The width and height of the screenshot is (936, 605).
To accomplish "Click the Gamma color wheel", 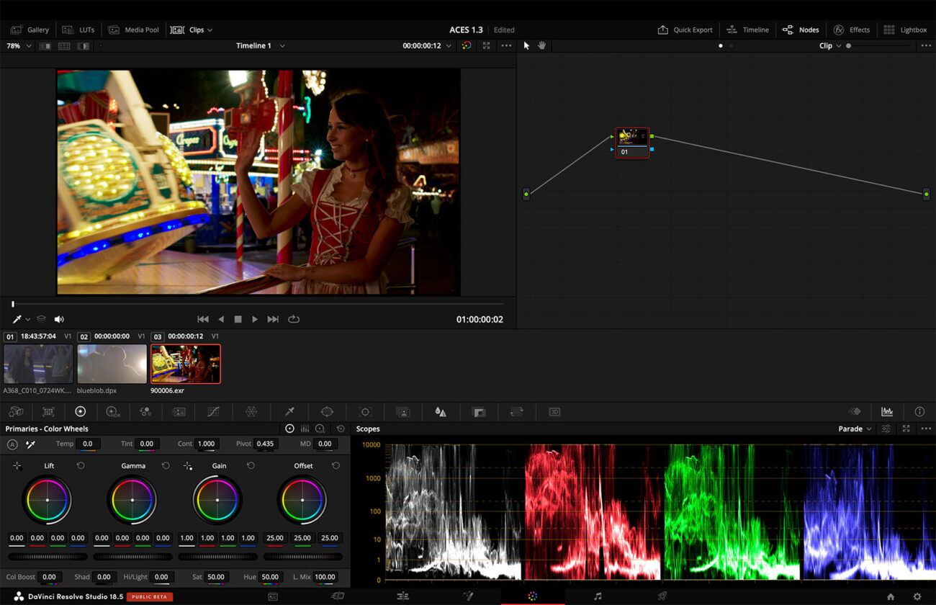I will [132, 498].
